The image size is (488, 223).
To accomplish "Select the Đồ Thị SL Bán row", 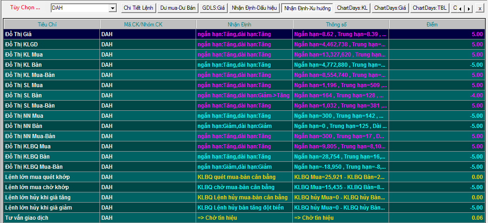I will coord(244,96).
